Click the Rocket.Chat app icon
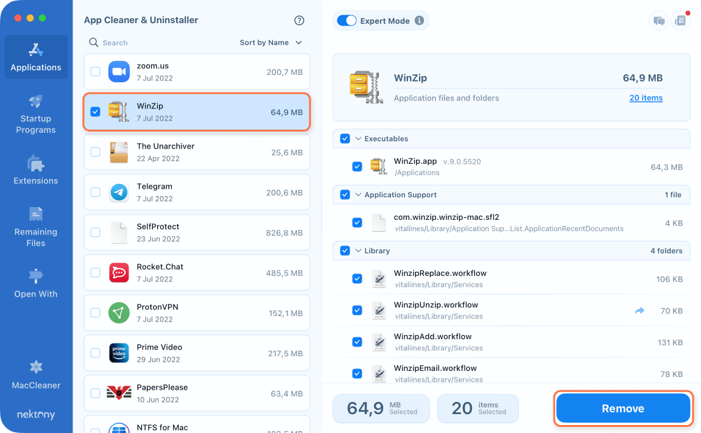This screenshot has width=701, height=433. (119, 273)
